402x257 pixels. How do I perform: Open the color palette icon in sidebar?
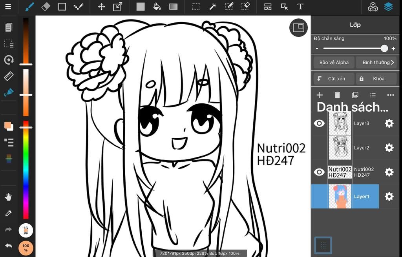tap(9, 159)
